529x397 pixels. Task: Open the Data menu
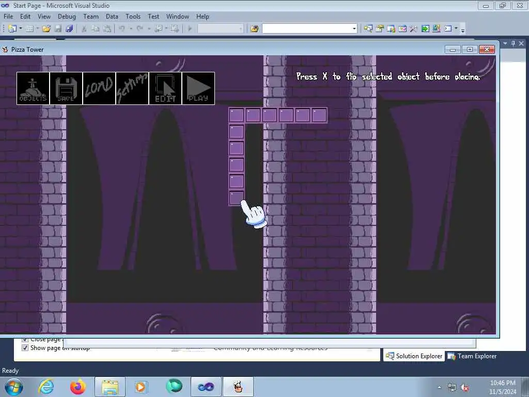click(112, 17)
